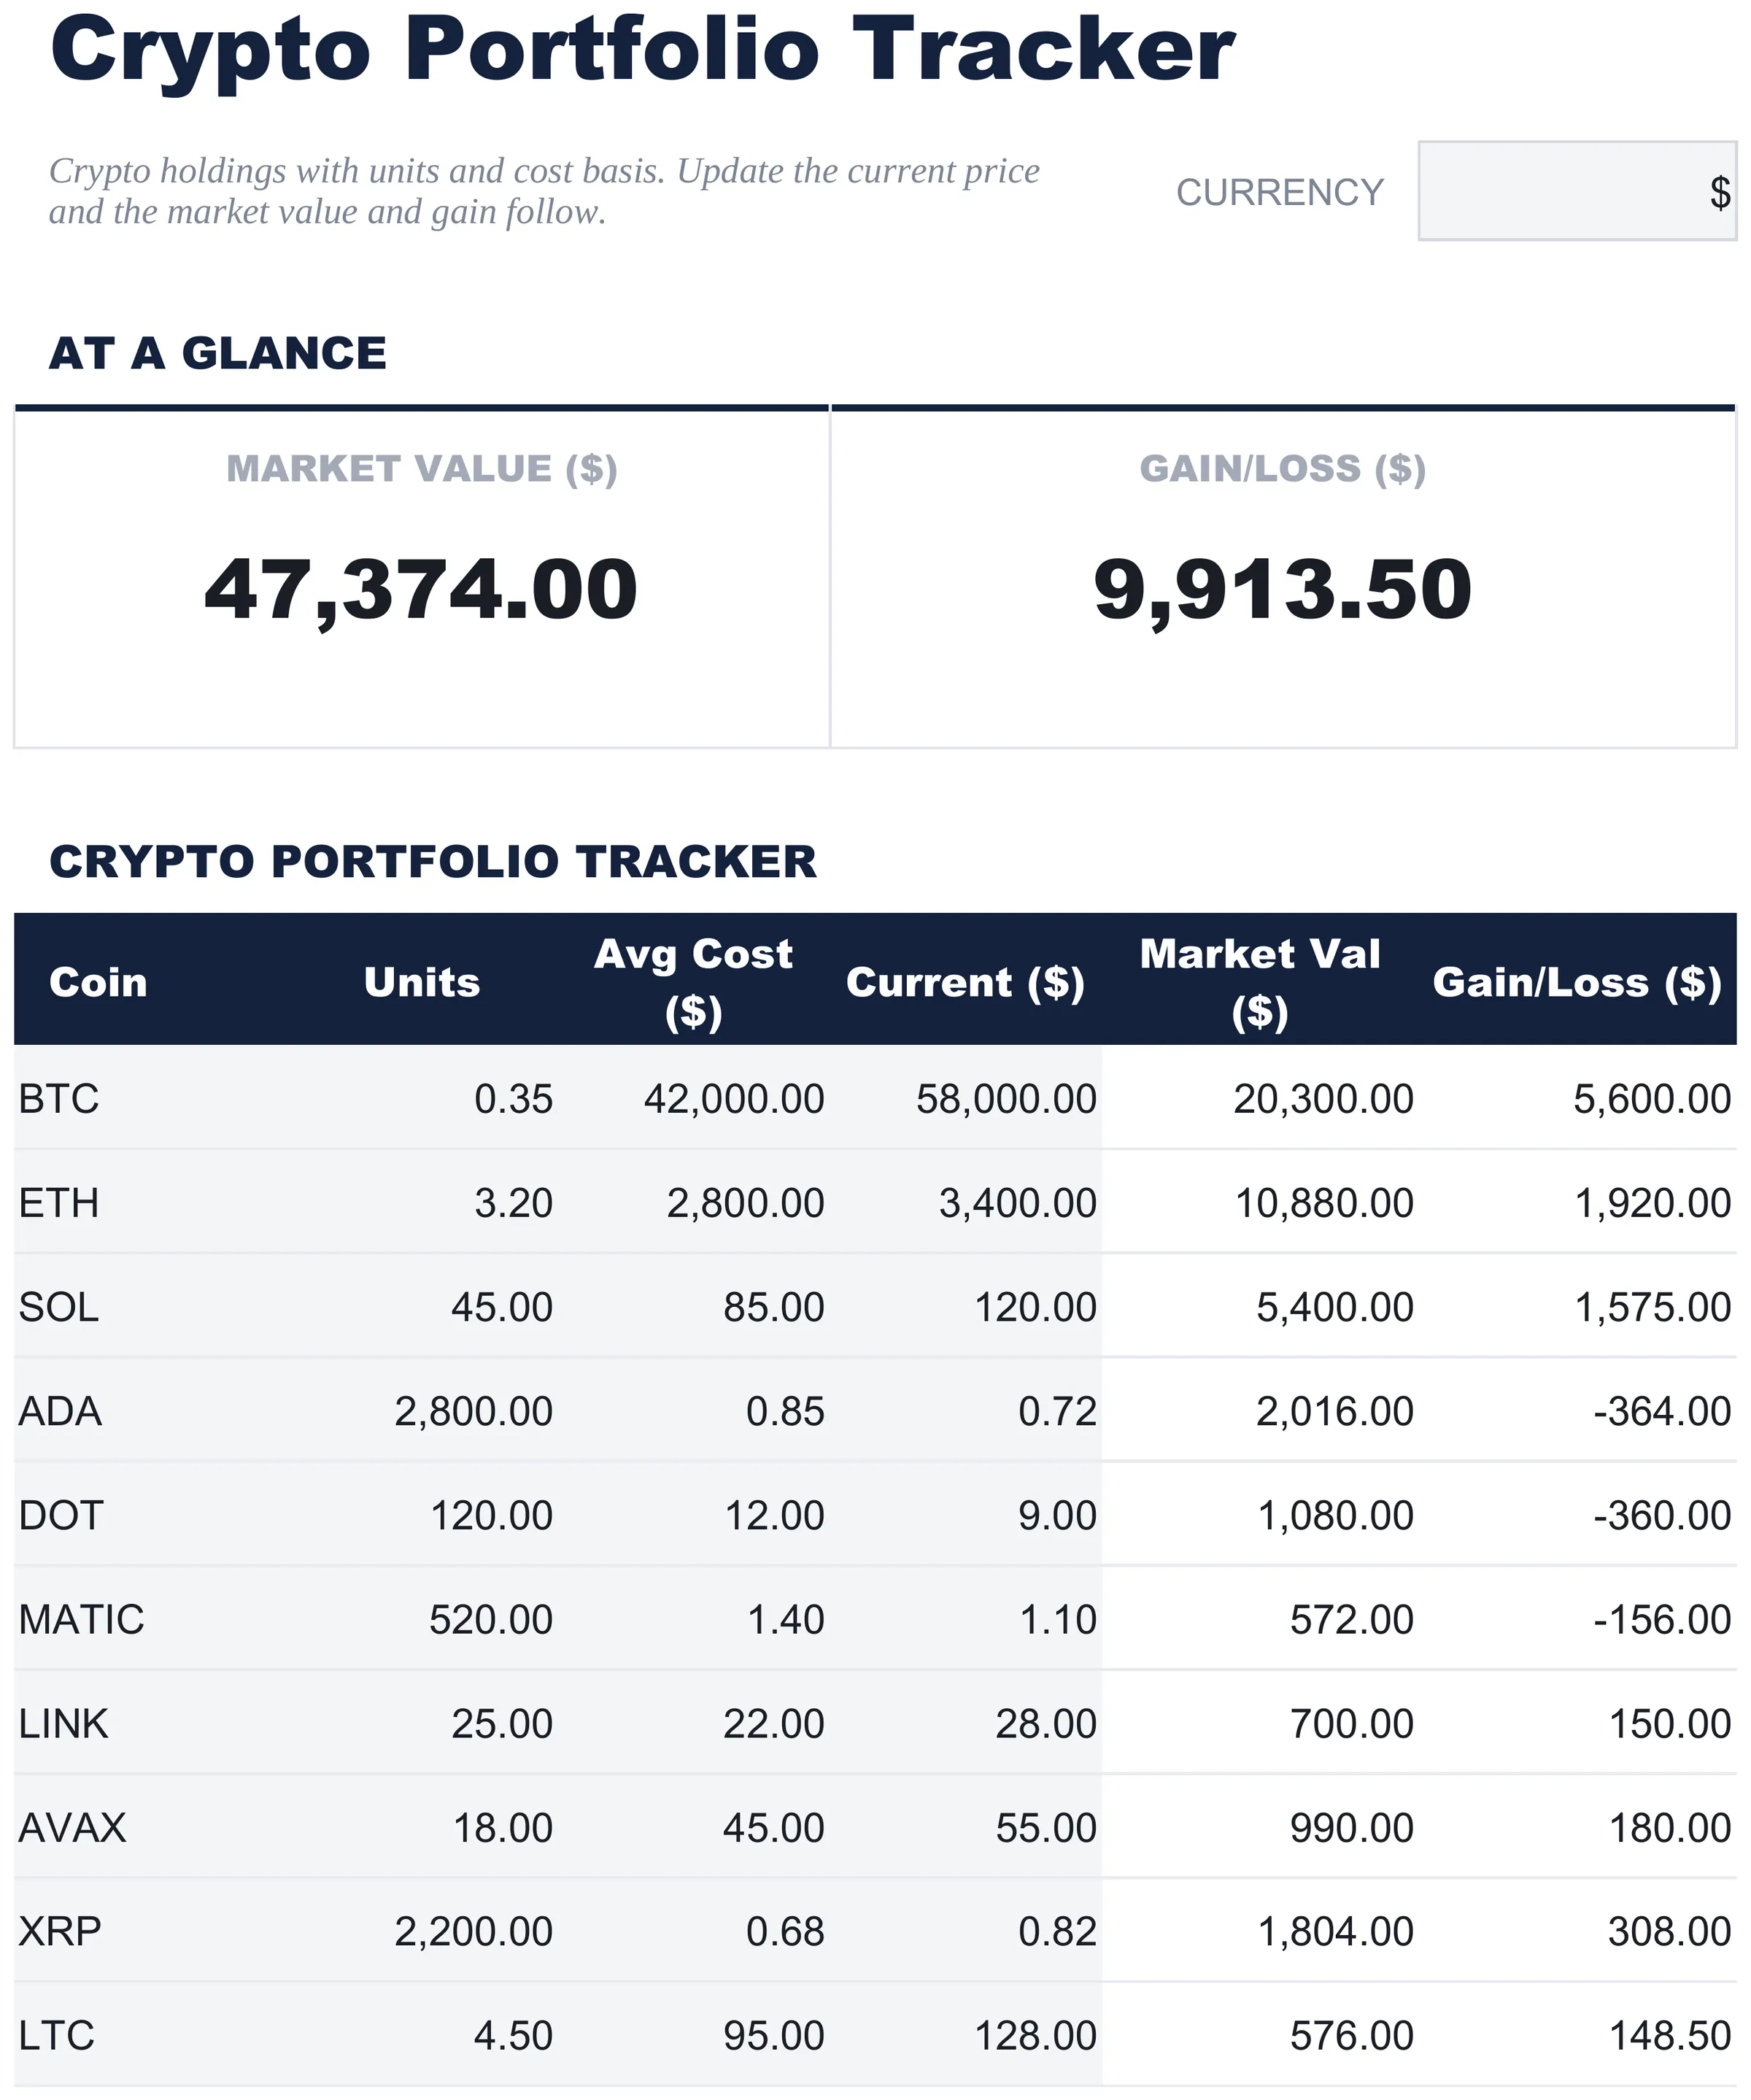Click the LINK current price 28.00
Screen dimensions: 1751x2100
point(965,1722)
